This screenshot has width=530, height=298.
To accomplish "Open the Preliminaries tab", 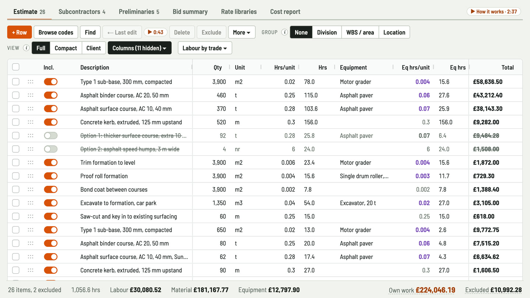I will [139, 12].
